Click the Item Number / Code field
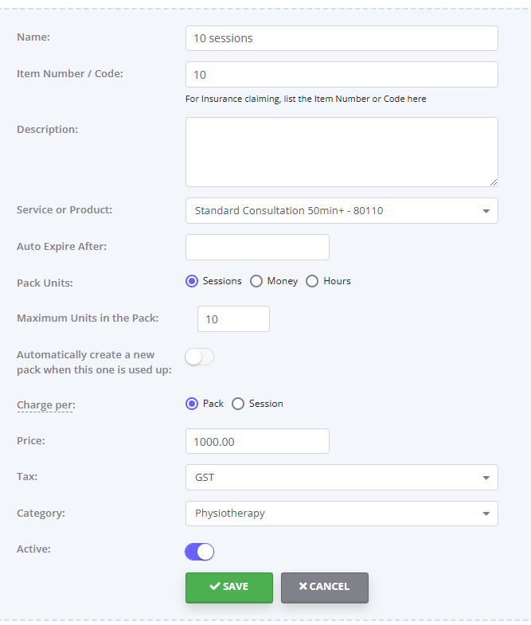This screenshot has width=531, height=625. click(x=342, y=75)
